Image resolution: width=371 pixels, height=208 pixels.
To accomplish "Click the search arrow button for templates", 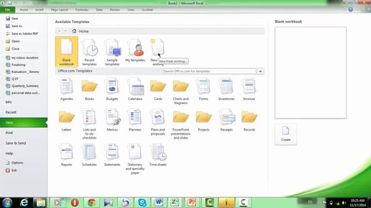I will pyautogui.click(x=260, y=71).
